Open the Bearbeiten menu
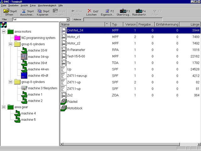This screenshot has height=151, width=201. coord(14,6)
